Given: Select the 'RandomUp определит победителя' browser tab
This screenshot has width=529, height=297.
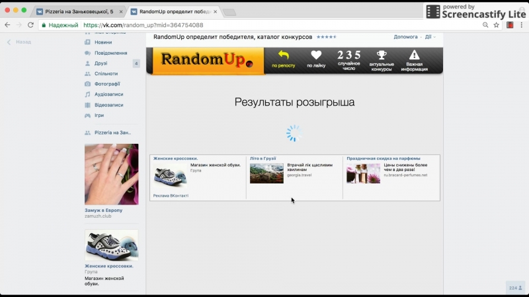Looking at the screenshot, I should pyautogui.click(x=175, y=11).
